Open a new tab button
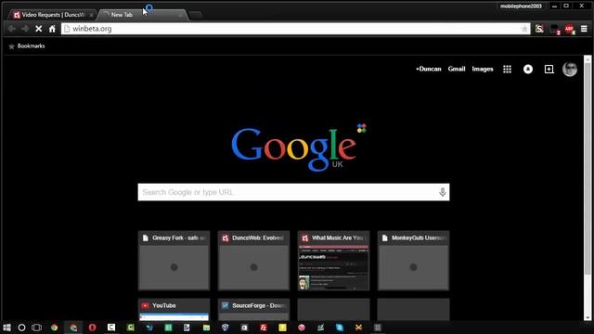This screenshot has height=334, width=594. coord(196,15)
